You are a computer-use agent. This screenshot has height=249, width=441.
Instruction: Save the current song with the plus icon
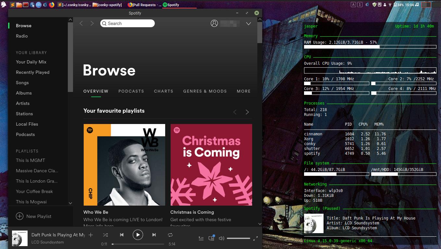[x=91, y=235]
